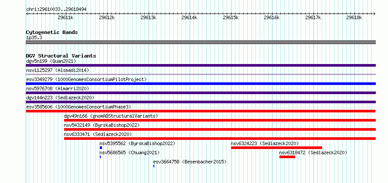Click the 29615k ruler position
This screenshot has height=183, width=388.
(231, 17)
